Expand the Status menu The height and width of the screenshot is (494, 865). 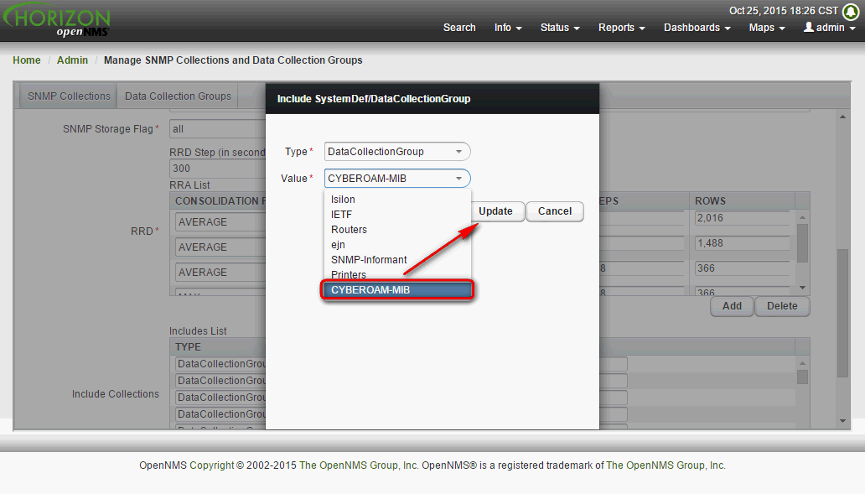click(559, 28)
